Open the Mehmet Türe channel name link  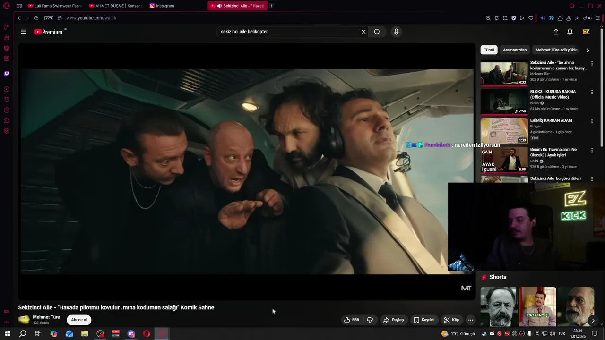point(46,317)
